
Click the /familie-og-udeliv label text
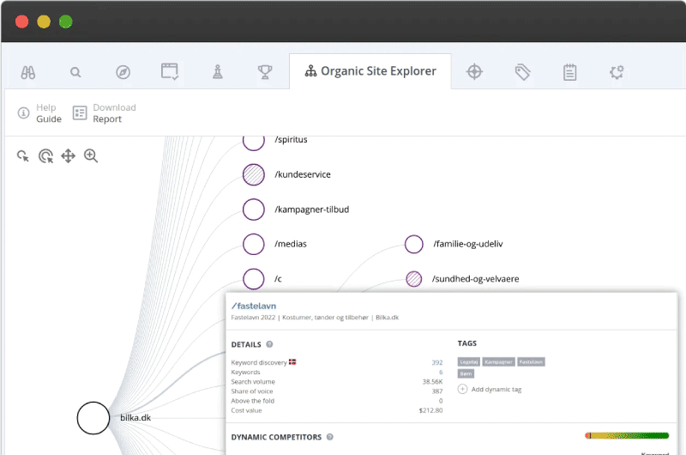point(468,244)
